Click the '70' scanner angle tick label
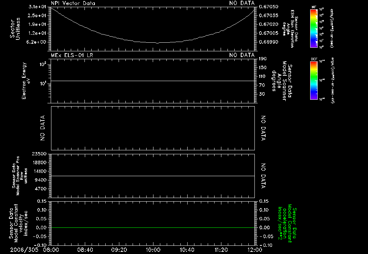 (262, 85)
